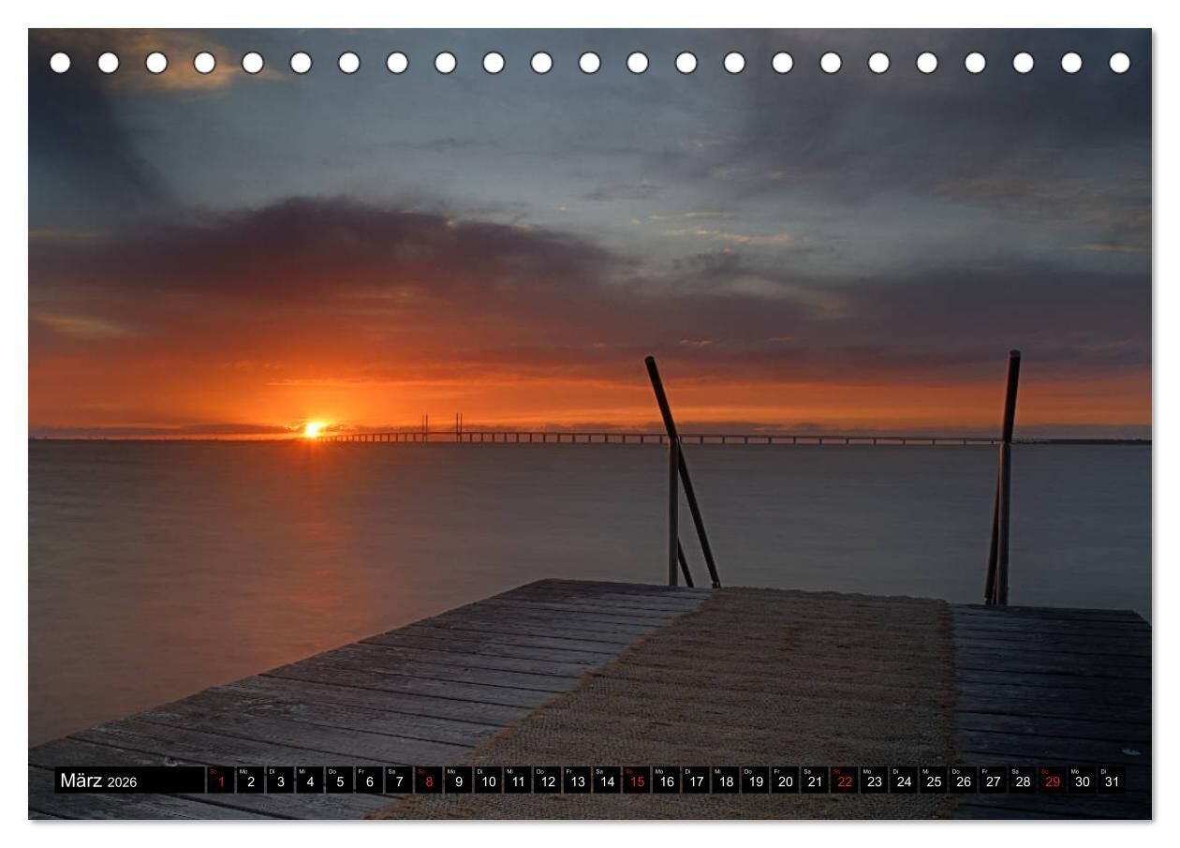Click the first binding hole at top left
This screenshot has width=1180, height=848.
[60, 63]
